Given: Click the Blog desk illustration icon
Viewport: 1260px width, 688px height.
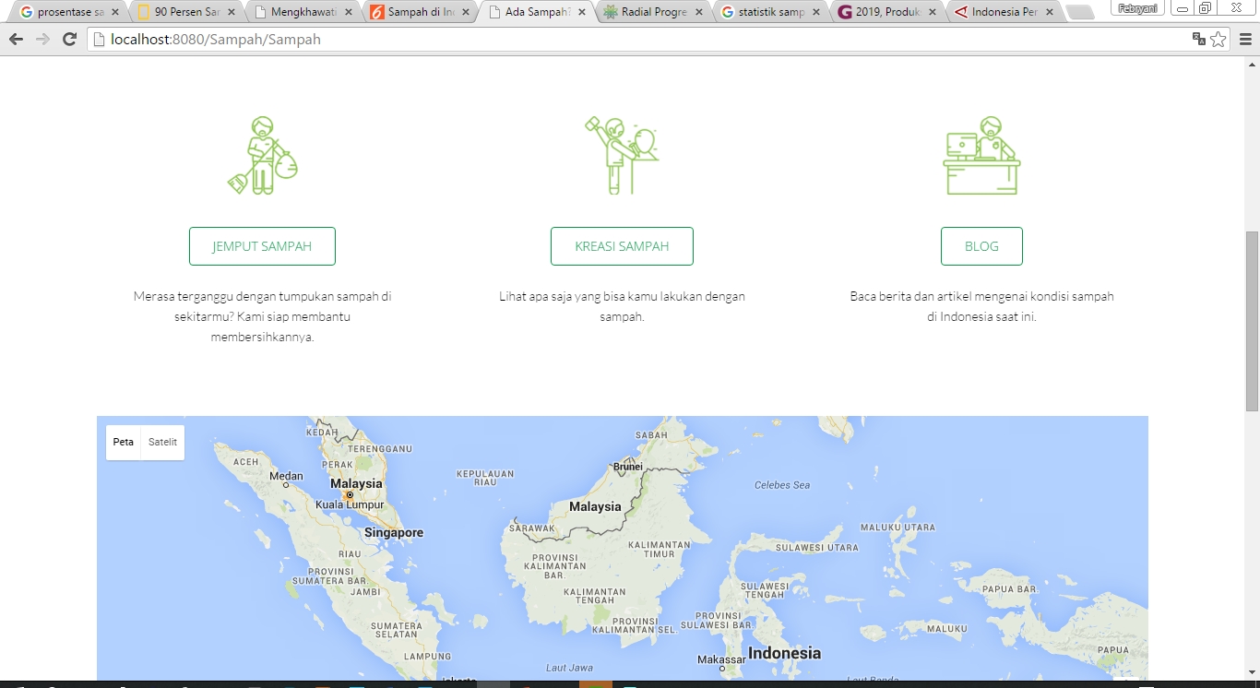Looking at the screenshot, I should (981, 155).
